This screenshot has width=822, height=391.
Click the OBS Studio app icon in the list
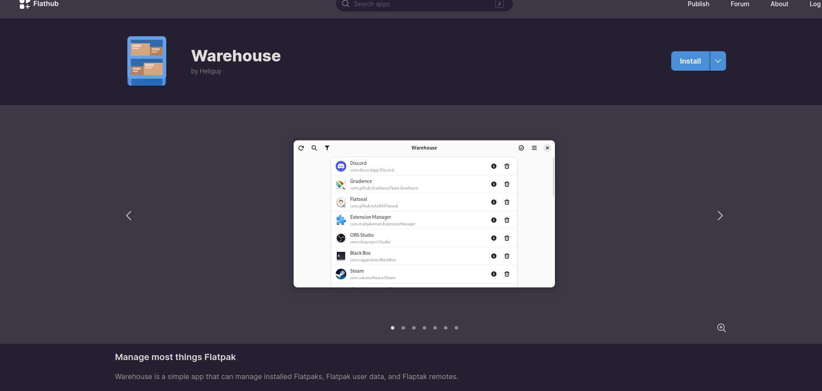click(x=341, y=238)
